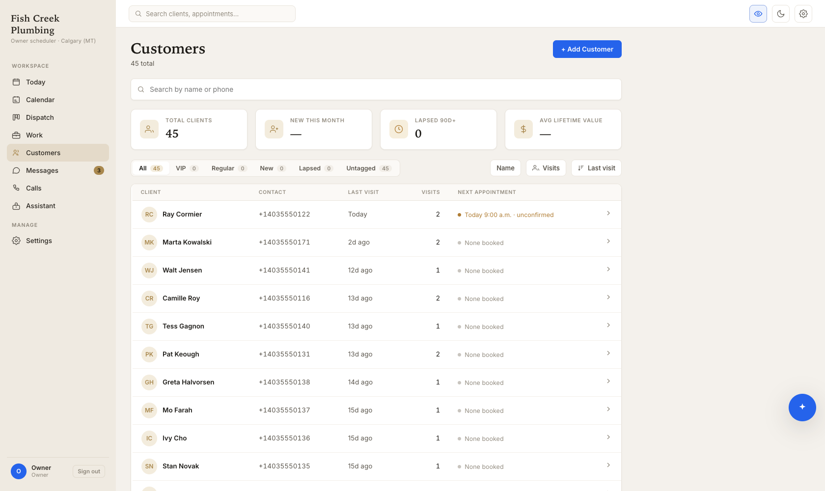Click the Next Appointment column header
Image resolution: width=825 pixels, height=491 pixels.
click(487, 192)
